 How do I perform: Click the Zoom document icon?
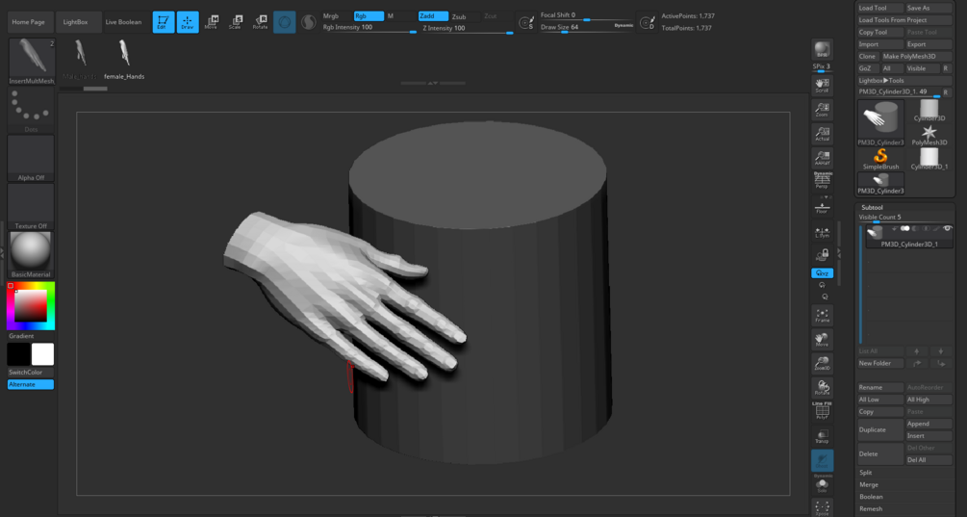pyautogui.click(x=822, y=109)
